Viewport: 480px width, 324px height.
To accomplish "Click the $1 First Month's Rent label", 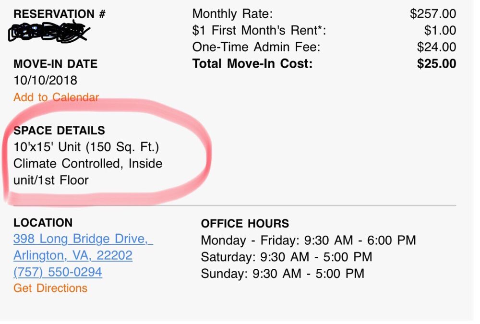I will [x=259, y=31].
